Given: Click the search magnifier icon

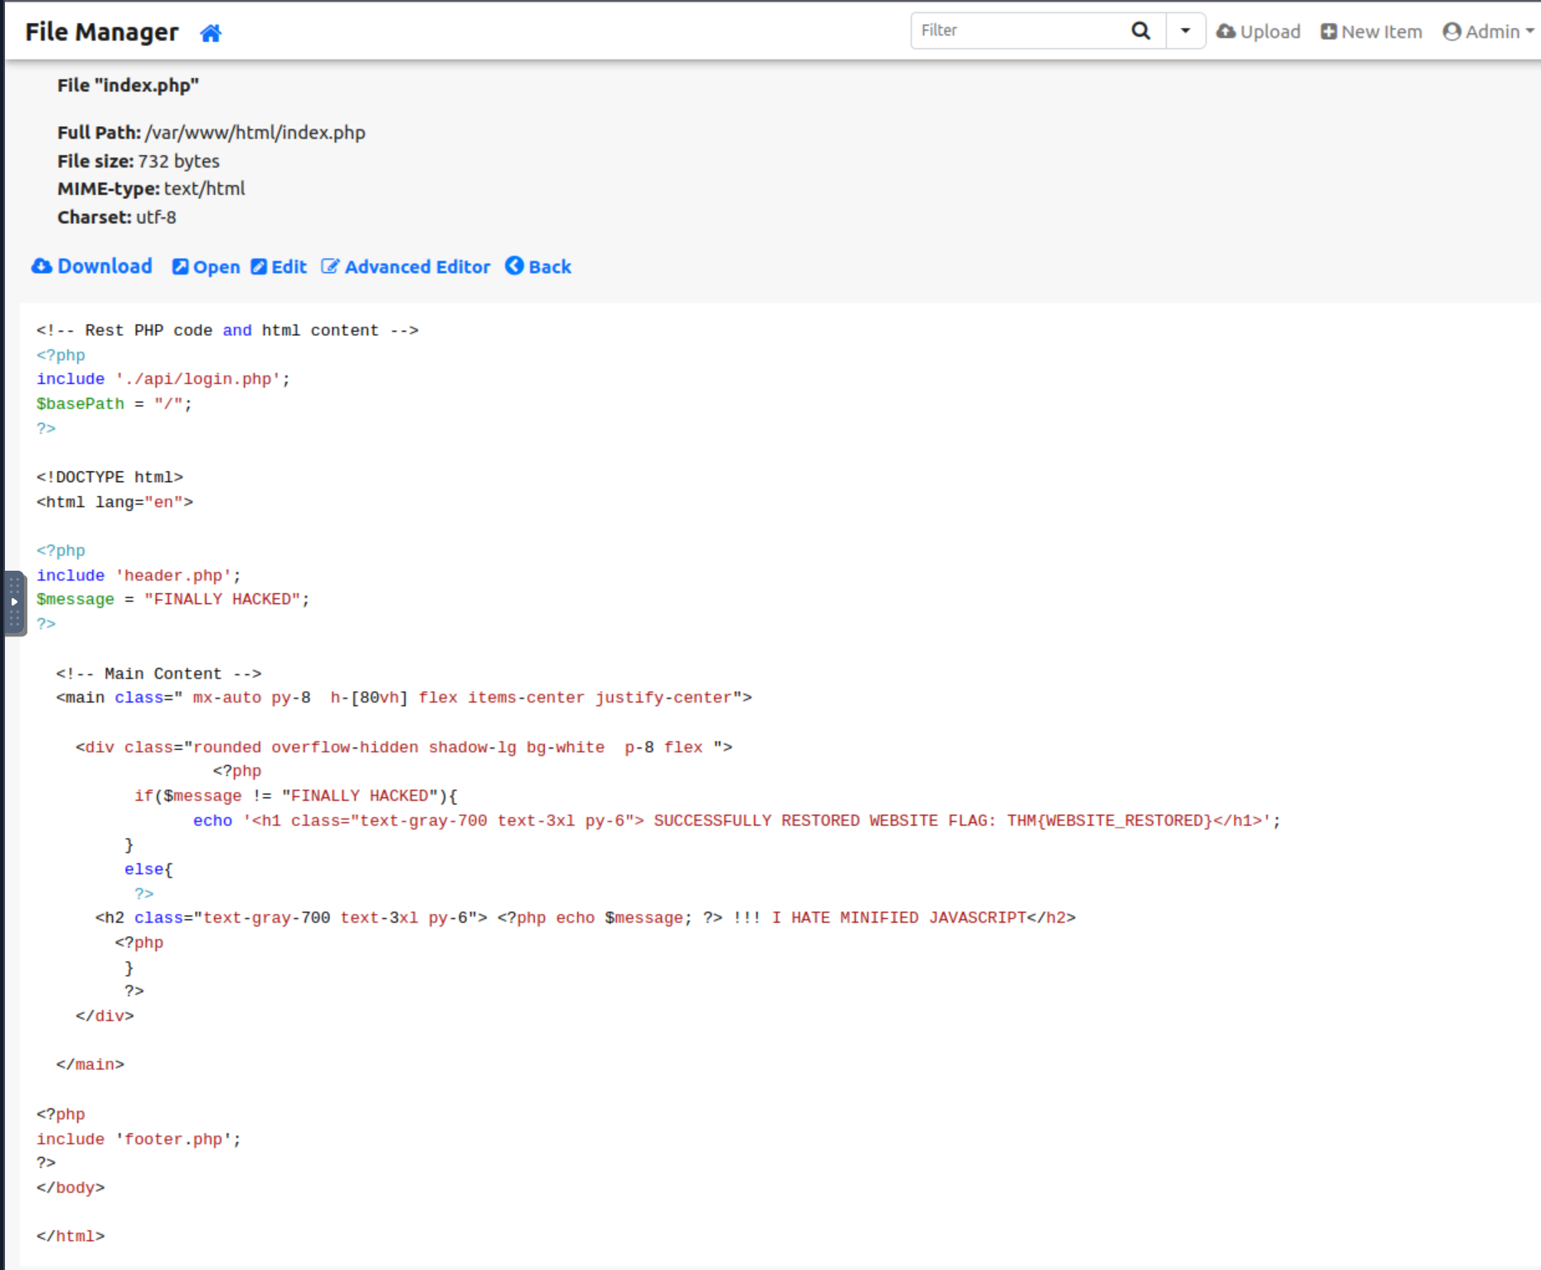Looking at the screenshot, I should (x=1141, y=31).
